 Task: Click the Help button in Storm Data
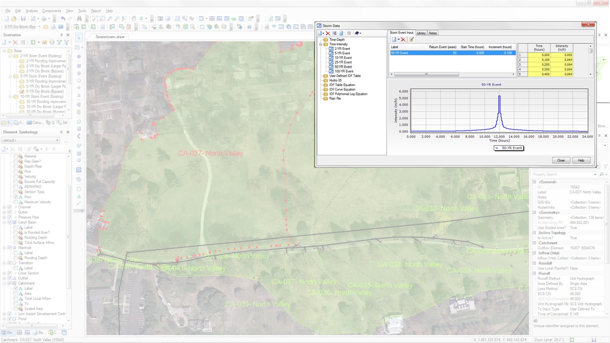click(x=581, y=160)
